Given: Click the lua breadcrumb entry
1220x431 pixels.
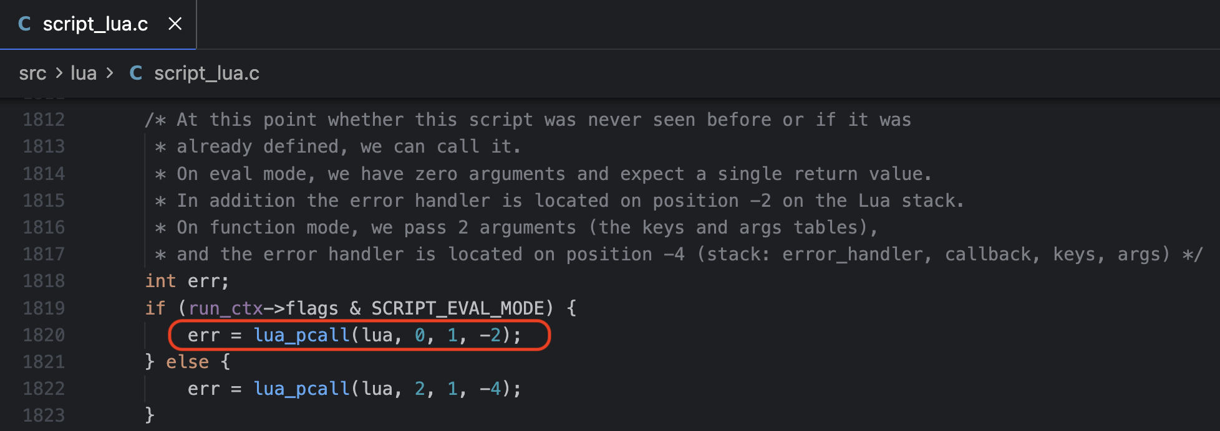Looking at the screenshot, I should point(84,73).
